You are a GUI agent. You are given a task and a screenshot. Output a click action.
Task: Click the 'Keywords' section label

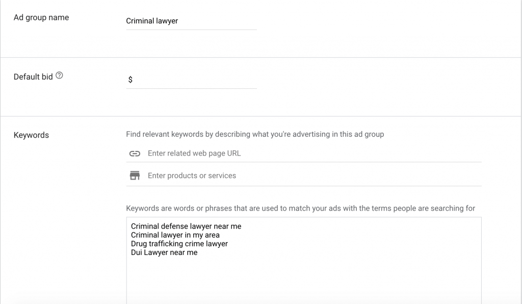[x=31, y=135]
